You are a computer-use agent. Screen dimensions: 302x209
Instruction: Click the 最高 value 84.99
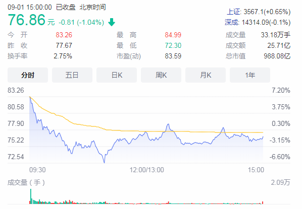tap(173, 35)
